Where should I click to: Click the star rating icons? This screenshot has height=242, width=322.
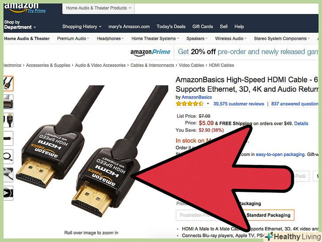click(x=190, y=104)
